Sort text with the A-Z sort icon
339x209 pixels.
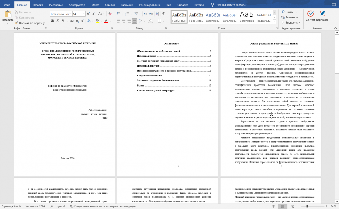coord(158,14)
